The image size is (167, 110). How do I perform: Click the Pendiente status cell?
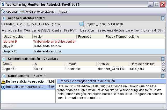point(73,69)
